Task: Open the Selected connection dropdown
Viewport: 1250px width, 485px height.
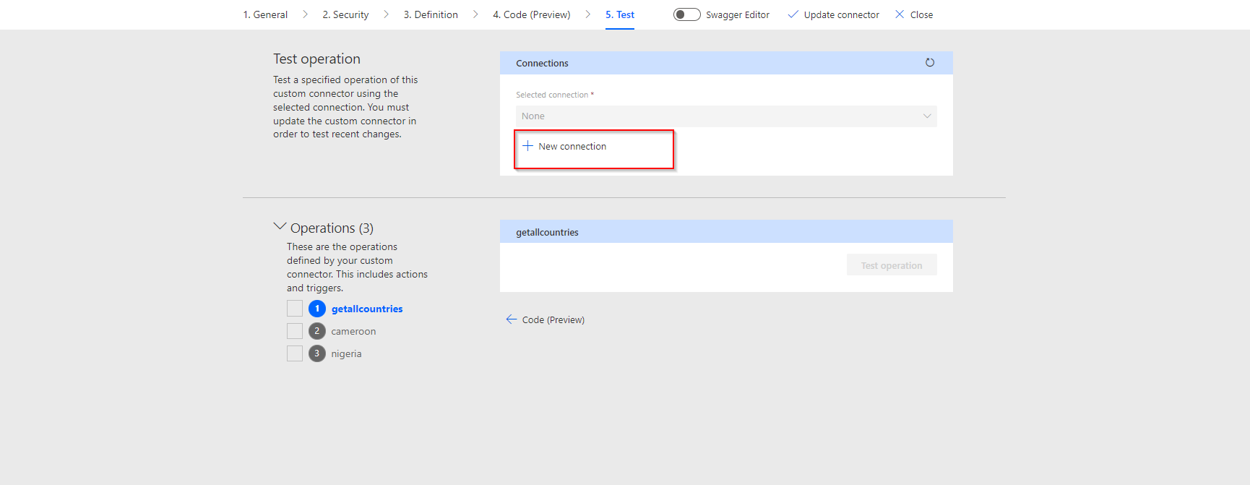Action: click(x=725, y=116)
